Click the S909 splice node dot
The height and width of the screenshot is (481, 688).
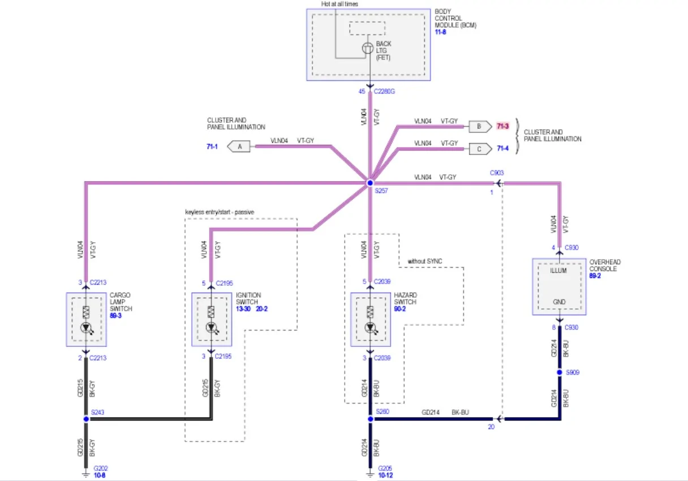pyautogui.click(x=560, y=373)
